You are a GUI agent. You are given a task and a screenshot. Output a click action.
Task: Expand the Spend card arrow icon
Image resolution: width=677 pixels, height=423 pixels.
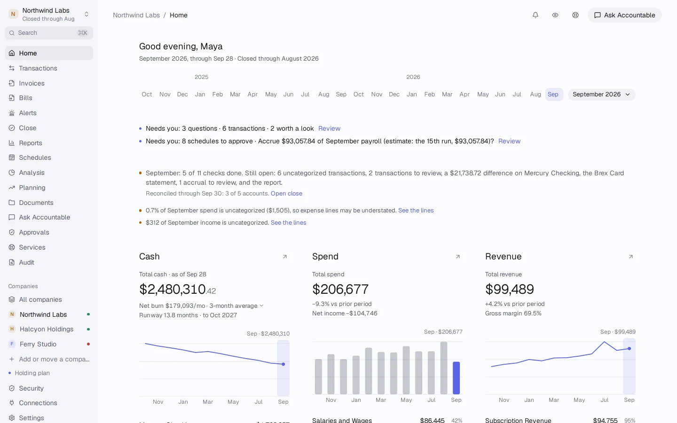pyautogui.click(x=458, y=257)
